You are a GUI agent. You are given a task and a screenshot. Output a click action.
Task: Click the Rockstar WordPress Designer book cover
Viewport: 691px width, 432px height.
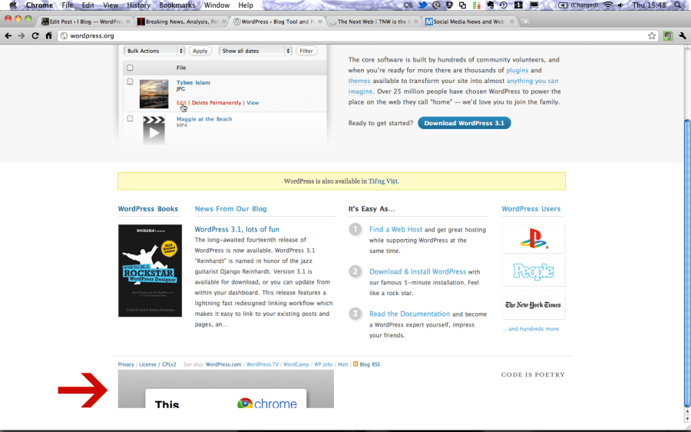click(150, 271)
